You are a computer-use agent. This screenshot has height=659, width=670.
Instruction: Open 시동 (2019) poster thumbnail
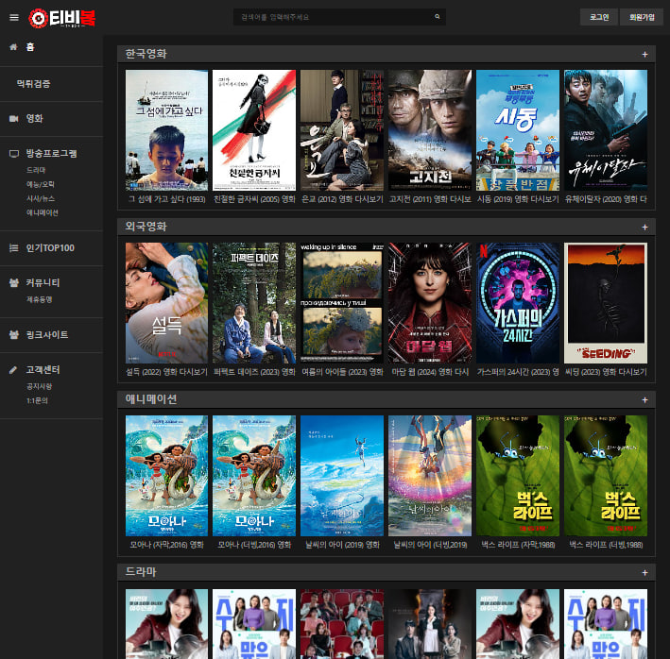[518, 130]
